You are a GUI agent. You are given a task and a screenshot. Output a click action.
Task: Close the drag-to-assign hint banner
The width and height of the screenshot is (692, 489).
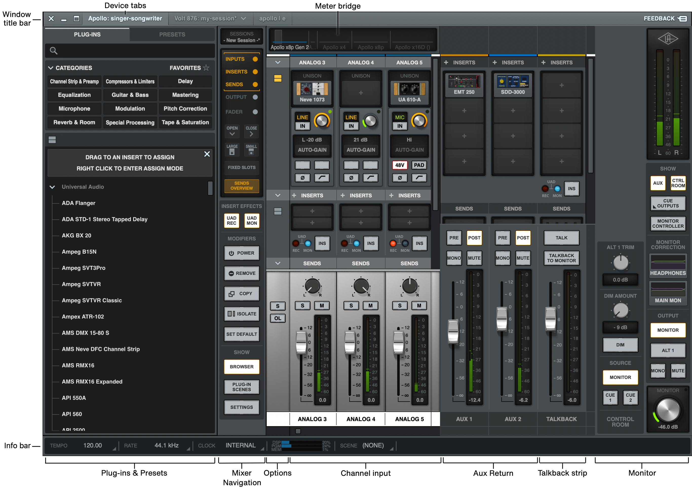pyautogui.click(x=207, y=154)
